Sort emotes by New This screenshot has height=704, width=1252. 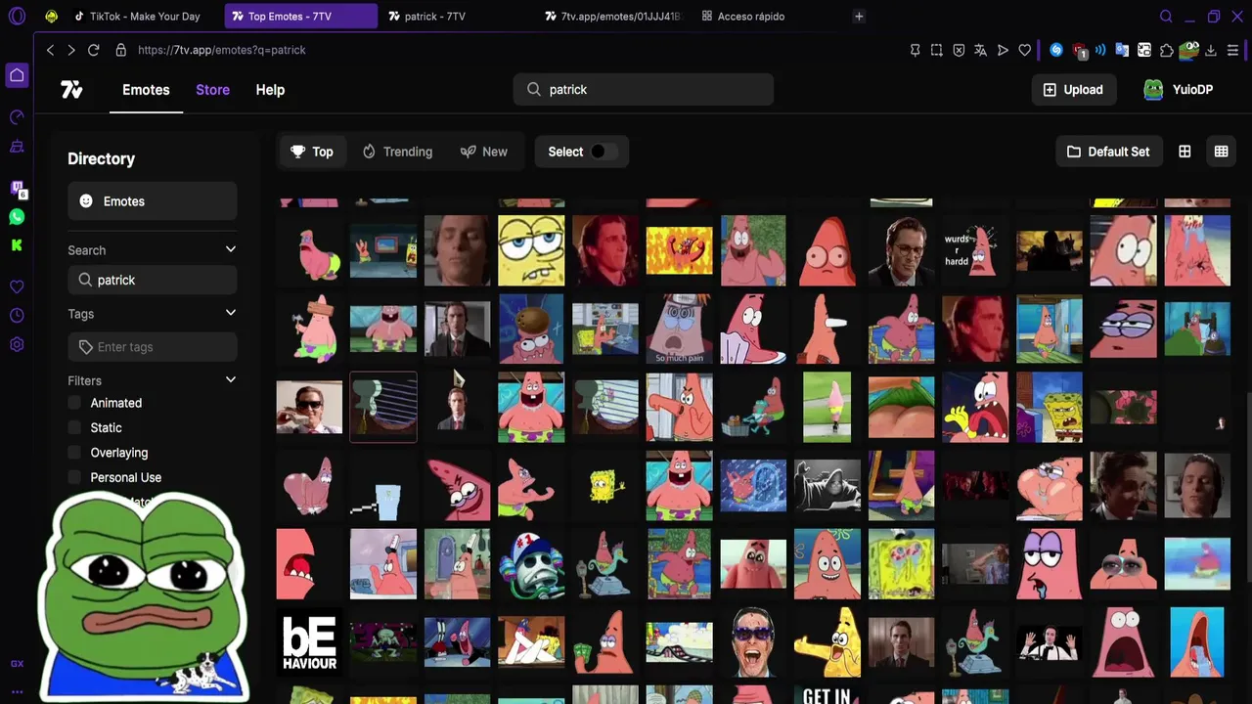tap(484, 152)
